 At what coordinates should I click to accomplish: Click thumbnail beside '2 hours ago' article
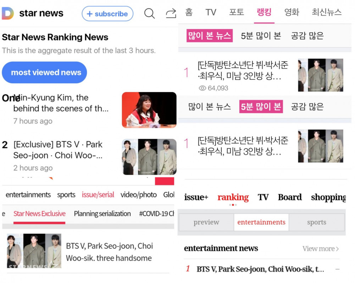(149, 157)
